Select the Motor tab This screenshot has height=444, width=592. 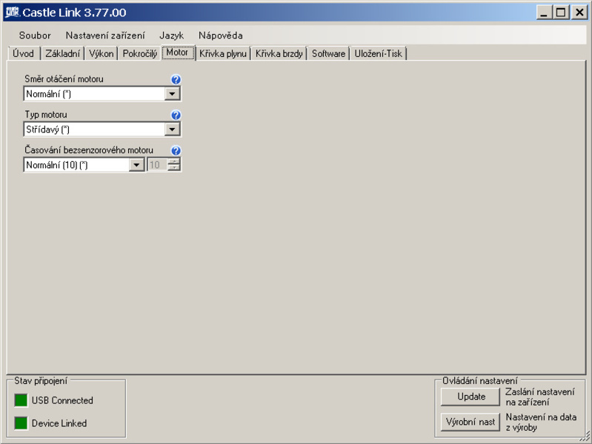point(177,53)
